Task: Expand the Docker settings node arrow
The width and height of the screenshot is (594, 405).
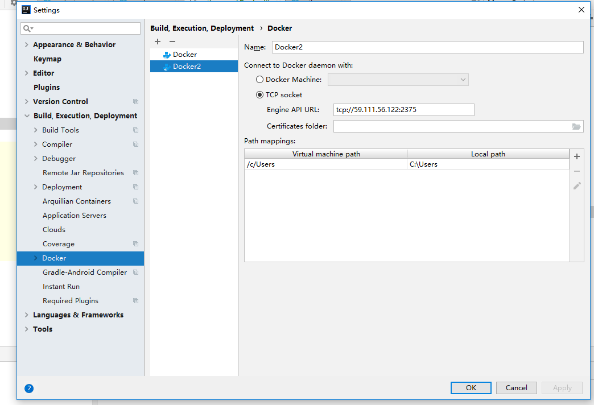Action: (x=36, y=258)
